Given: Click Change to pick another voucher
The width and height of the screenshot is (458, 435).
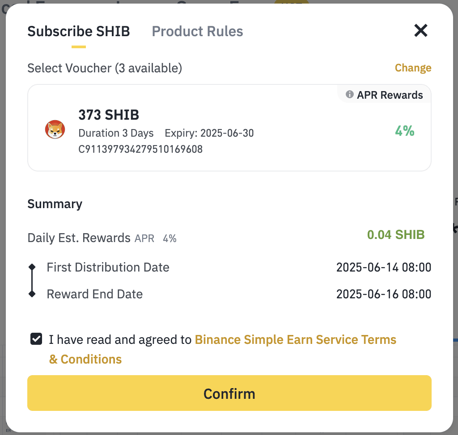Looking at the screenshot, I should click(x=413, y=68).
